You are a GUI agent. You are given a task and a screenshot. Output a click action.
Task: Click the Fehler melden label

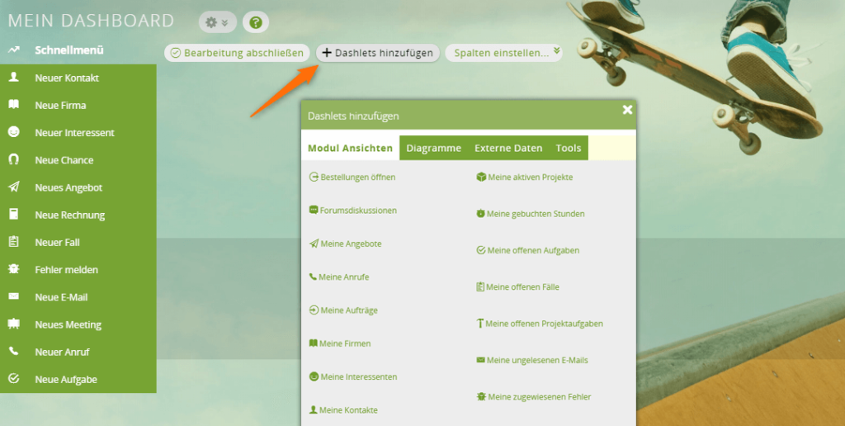click(x=67, y=270)
